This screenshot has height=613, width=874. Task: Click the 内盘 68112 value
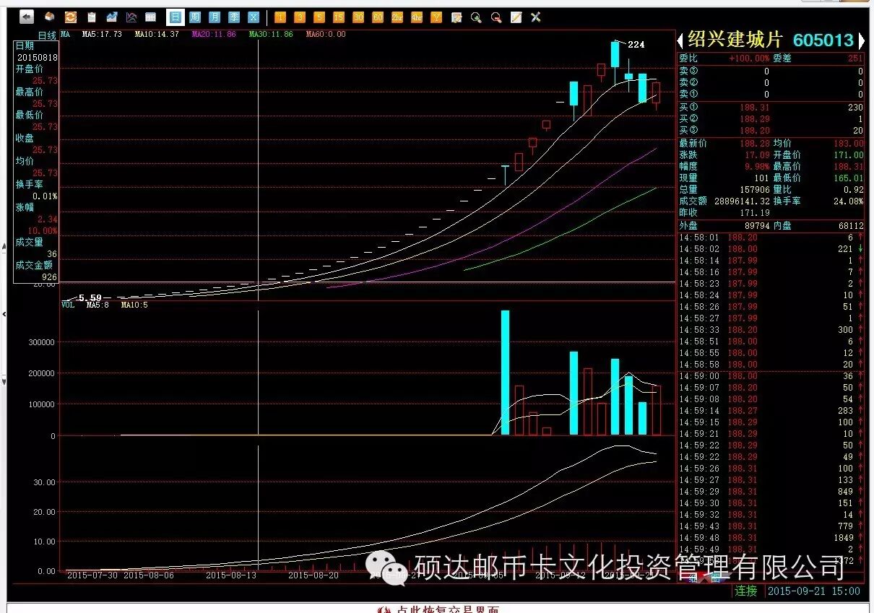[x=849, y=225]
